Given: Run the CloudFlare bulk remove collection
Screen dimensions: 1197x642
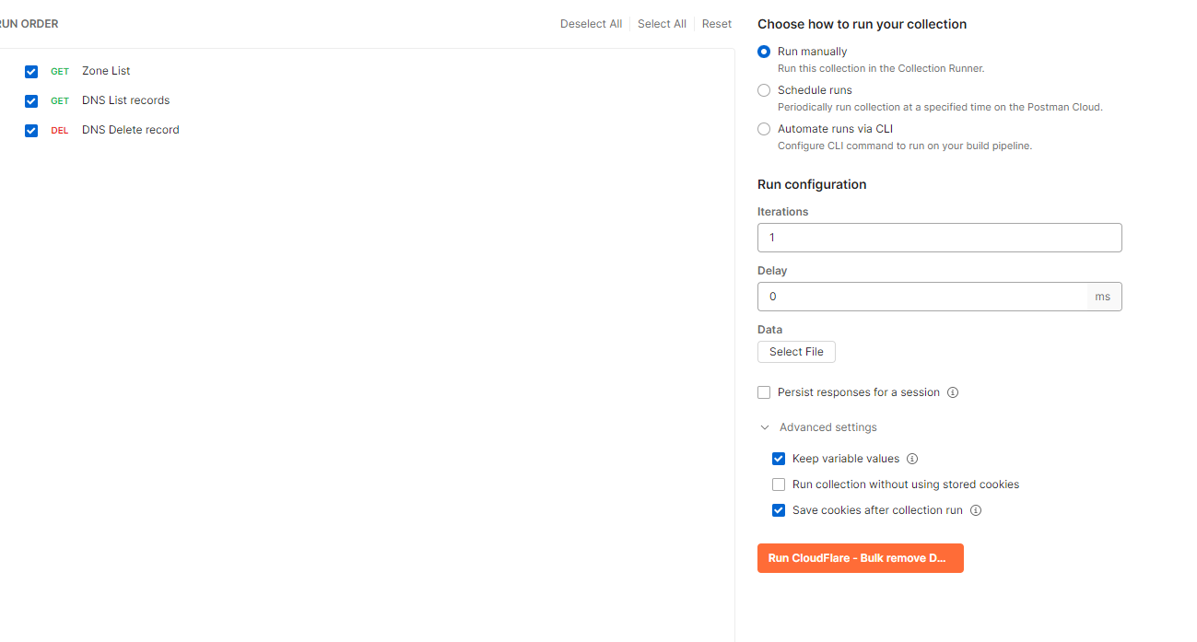Looking at the screenshot, I should tap(859, 557).
